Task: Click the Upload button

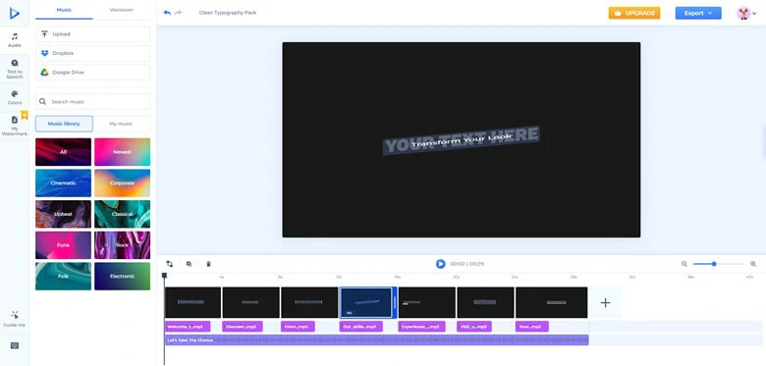Action: [x=93, y=34]
